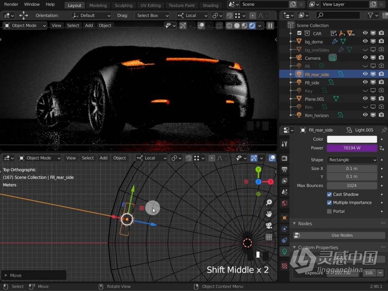The width and height of the screenshot is (388, 291).
Task: Click the Size X 0.1 m field
Action: (x=352, y=168)
